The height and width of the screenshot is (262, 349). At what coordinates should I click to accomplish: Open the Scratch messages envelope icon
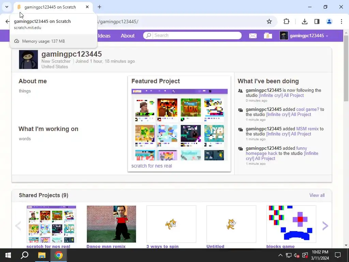click(x=253, y=35)
